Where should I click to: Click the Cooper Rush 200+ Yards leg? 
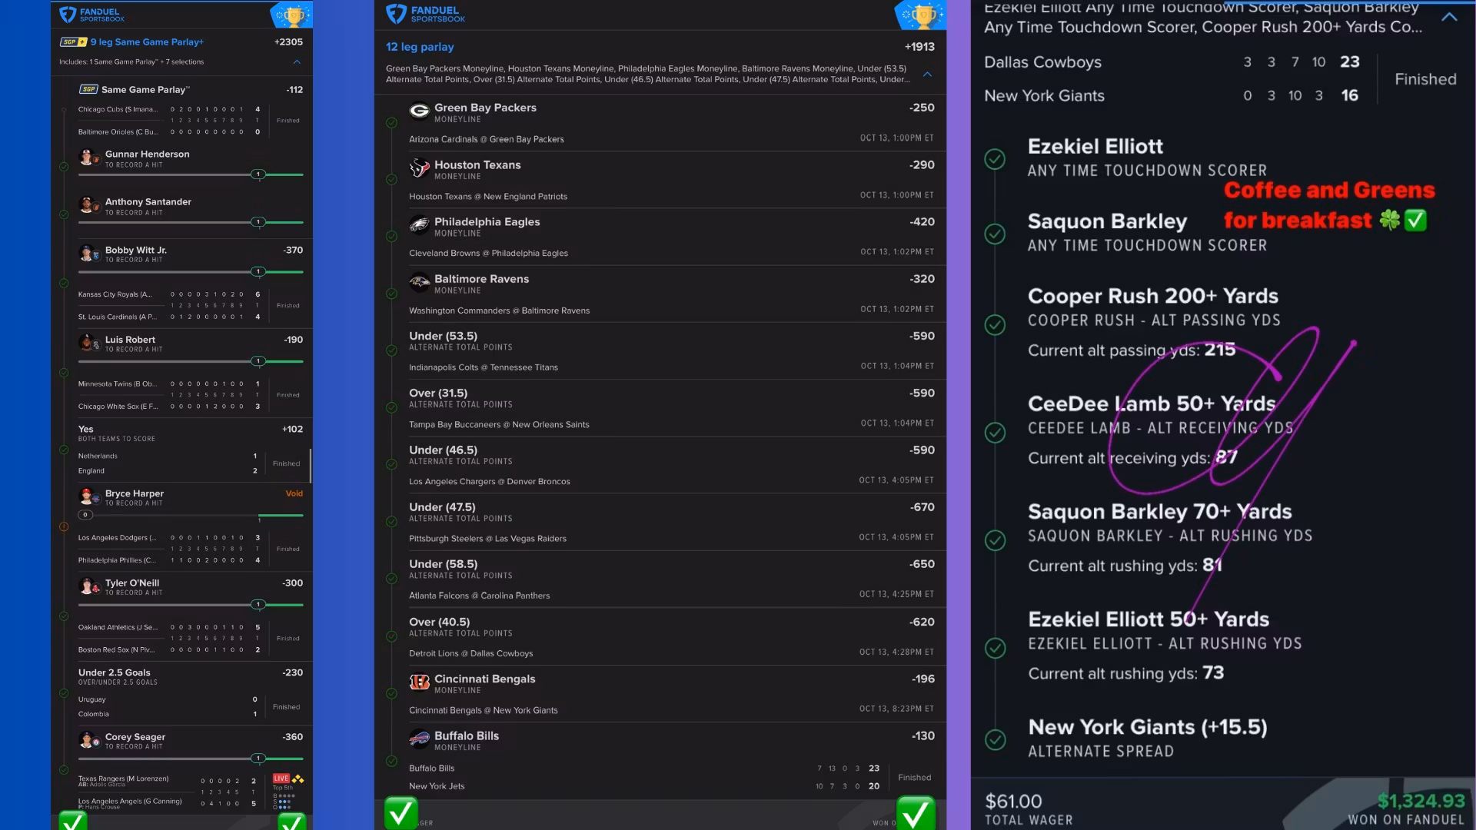(x=1152, y=297)
